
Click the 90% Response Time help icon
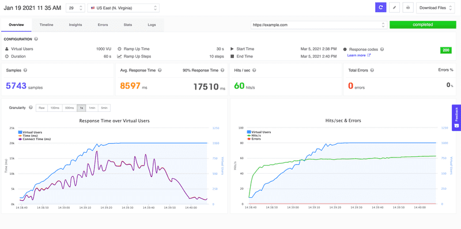[x=222, y=70]
